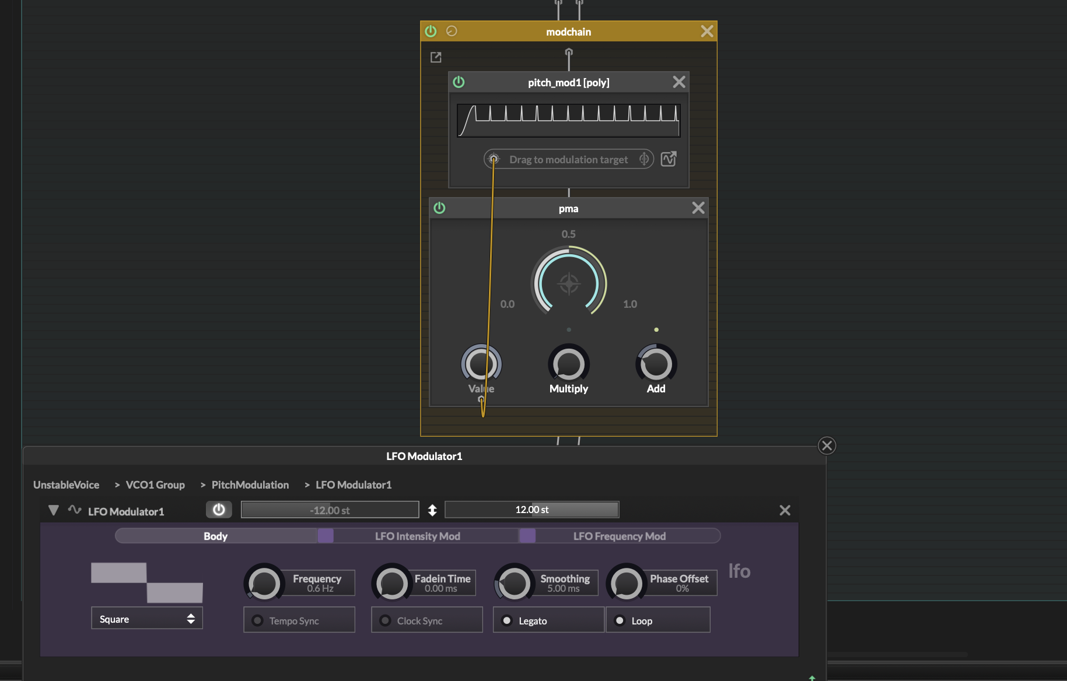Toggle LFO Modulator1 bypass power button
1067x681 pixels.
click(x=219, y=510)
